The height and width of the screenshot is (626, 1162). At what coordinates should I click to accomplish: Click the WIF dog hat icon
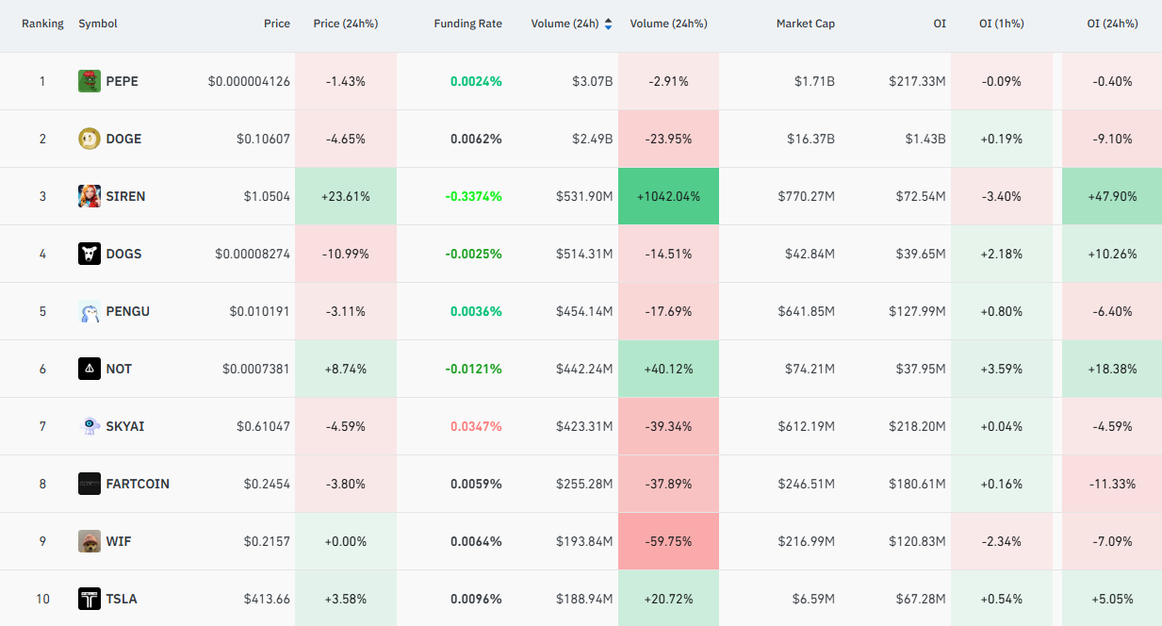point(90,541)
